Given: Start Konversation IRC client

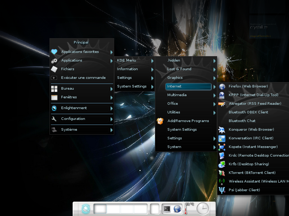Looking at the screenshot, I should 251,138.
